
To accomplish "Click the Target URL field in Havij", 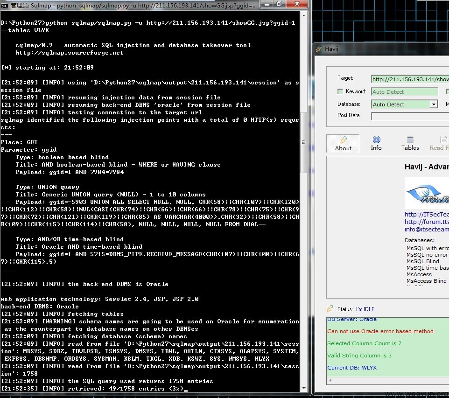I will tap(410, 79).
